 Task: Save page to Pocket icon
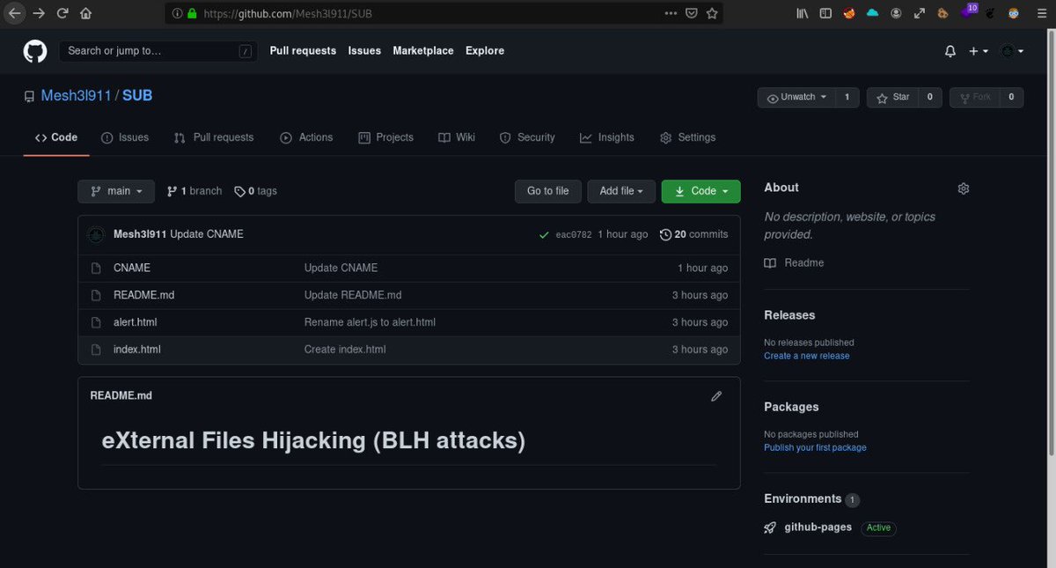click(692, 13)
